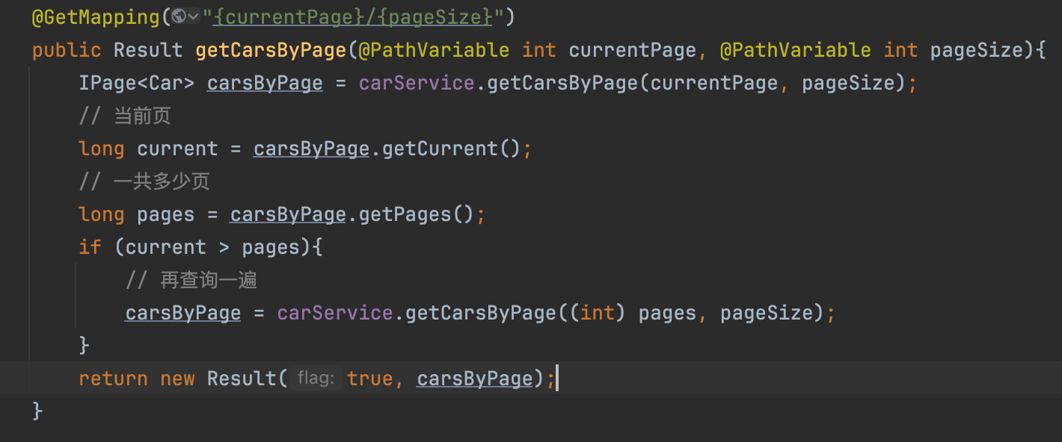Click the getPages() method call
This screenshot has width=1062, height=442.
tap(417, 214)
